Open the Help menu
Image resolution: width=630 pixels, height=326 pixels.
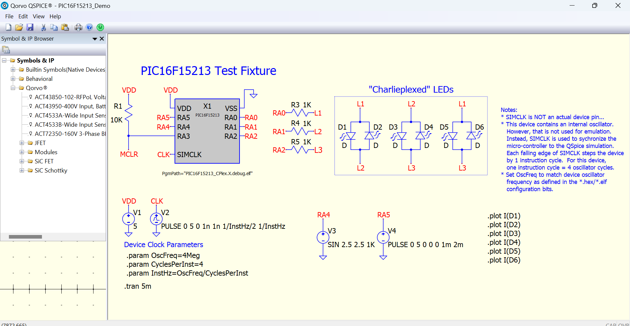tap(55, 16)
